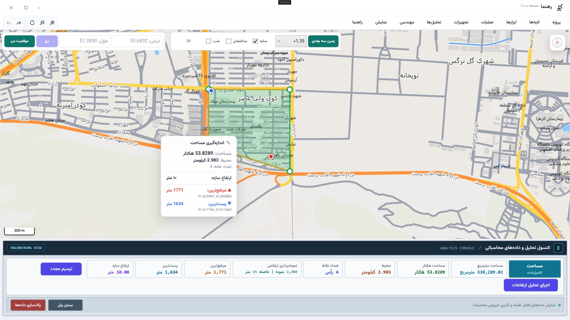
Task: Click the مساحت هکتار value 53.8289
Action: tap(430, 272)
